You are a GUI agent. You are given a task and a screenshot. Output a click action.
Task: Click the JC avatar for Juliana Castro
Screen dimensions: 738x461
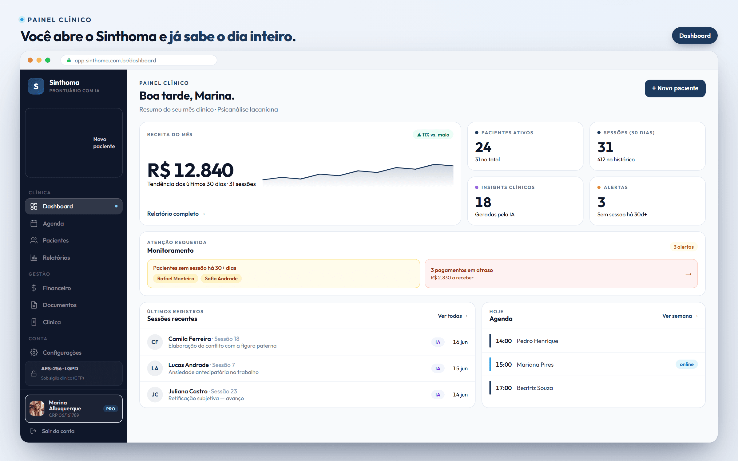(x=155, y=395)
